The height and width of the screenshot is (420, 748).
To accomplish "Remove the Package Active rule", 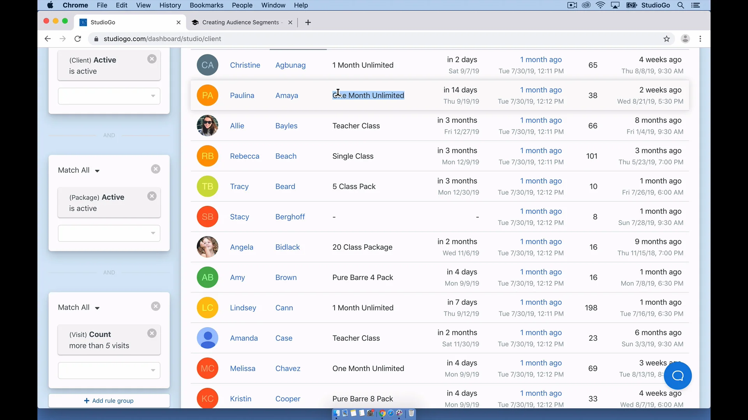I will pos(152,196).
